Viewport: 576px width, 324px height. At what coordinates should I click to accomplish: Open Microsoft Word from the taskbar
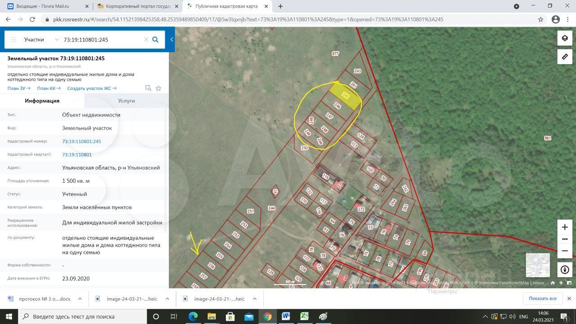[x=286, y=316]
